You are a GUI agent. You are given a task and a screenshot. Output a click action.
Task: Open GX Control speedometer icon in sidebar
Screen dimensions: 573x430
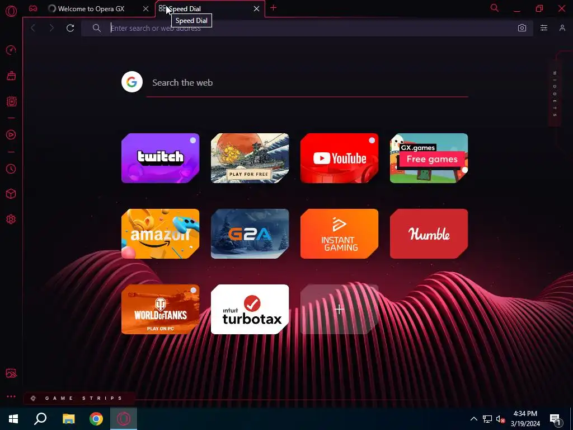(11, 50)
